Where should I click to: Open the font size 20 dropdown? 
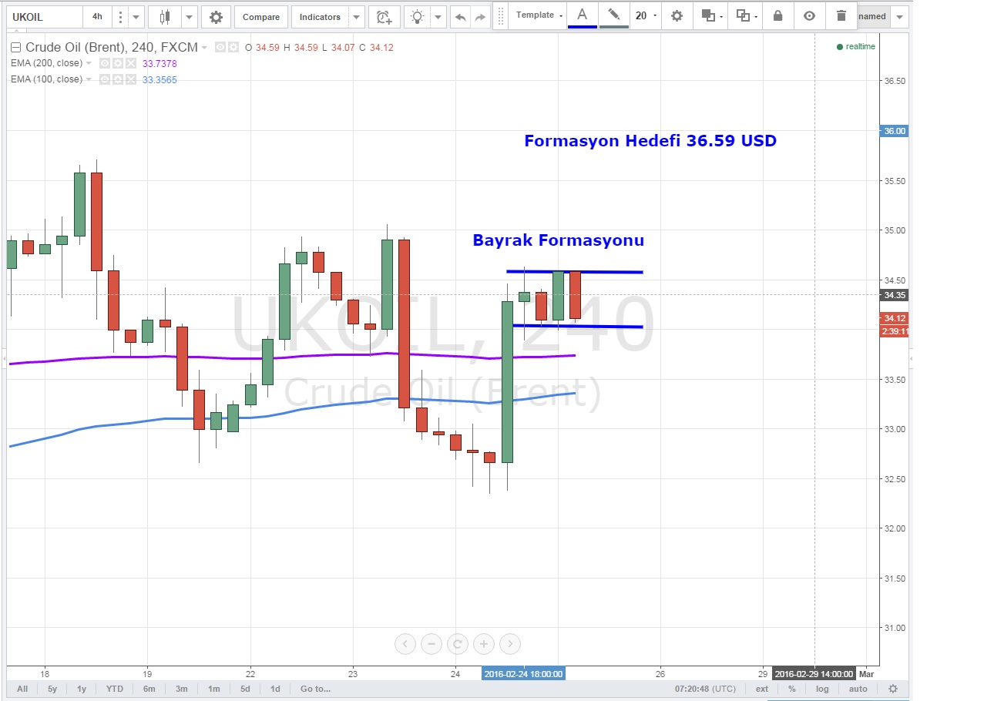click(645, 15)
